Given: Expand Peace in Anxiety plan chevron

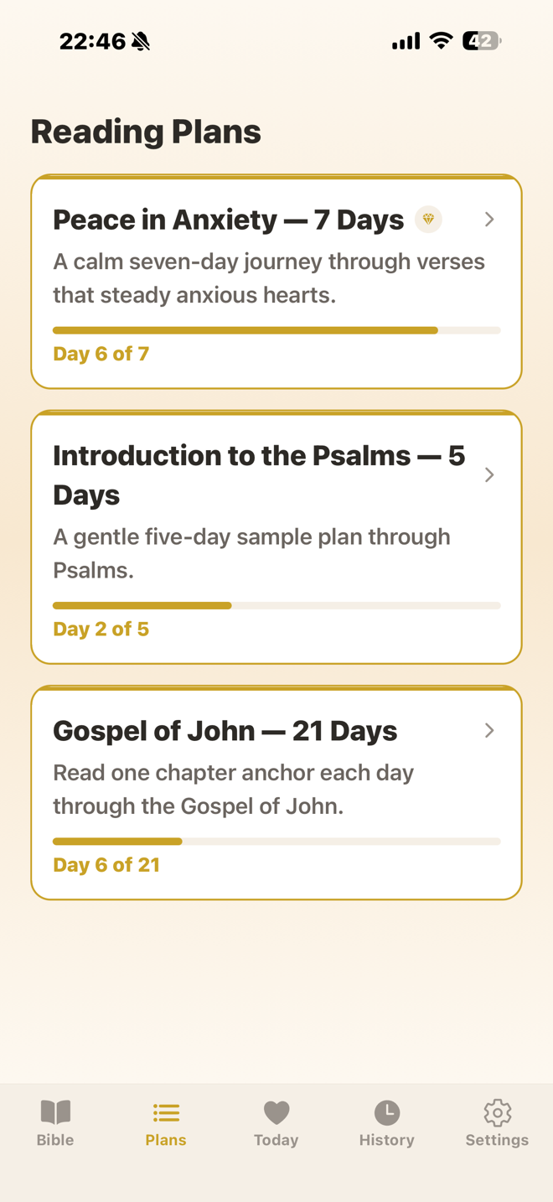Looking at the screenshot, I should pos(489,220).
